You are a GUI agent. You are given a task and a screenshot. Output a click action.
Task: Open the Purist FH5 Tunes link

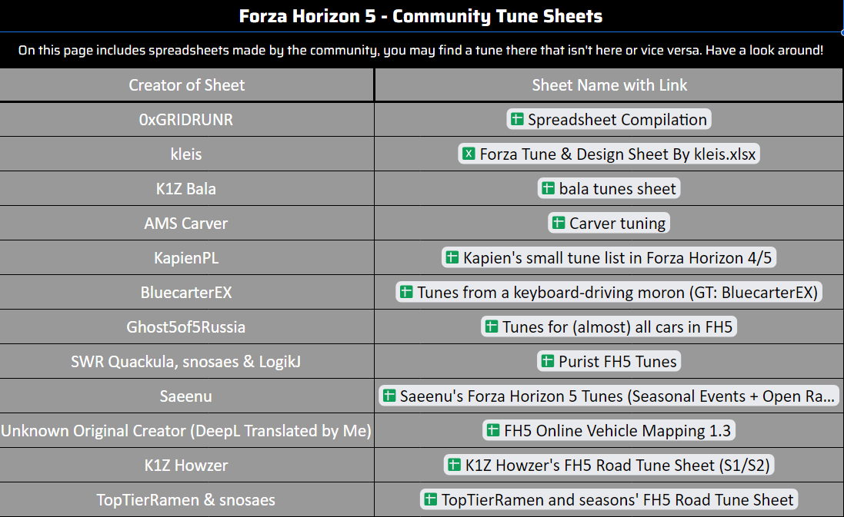tap(609, 361)
